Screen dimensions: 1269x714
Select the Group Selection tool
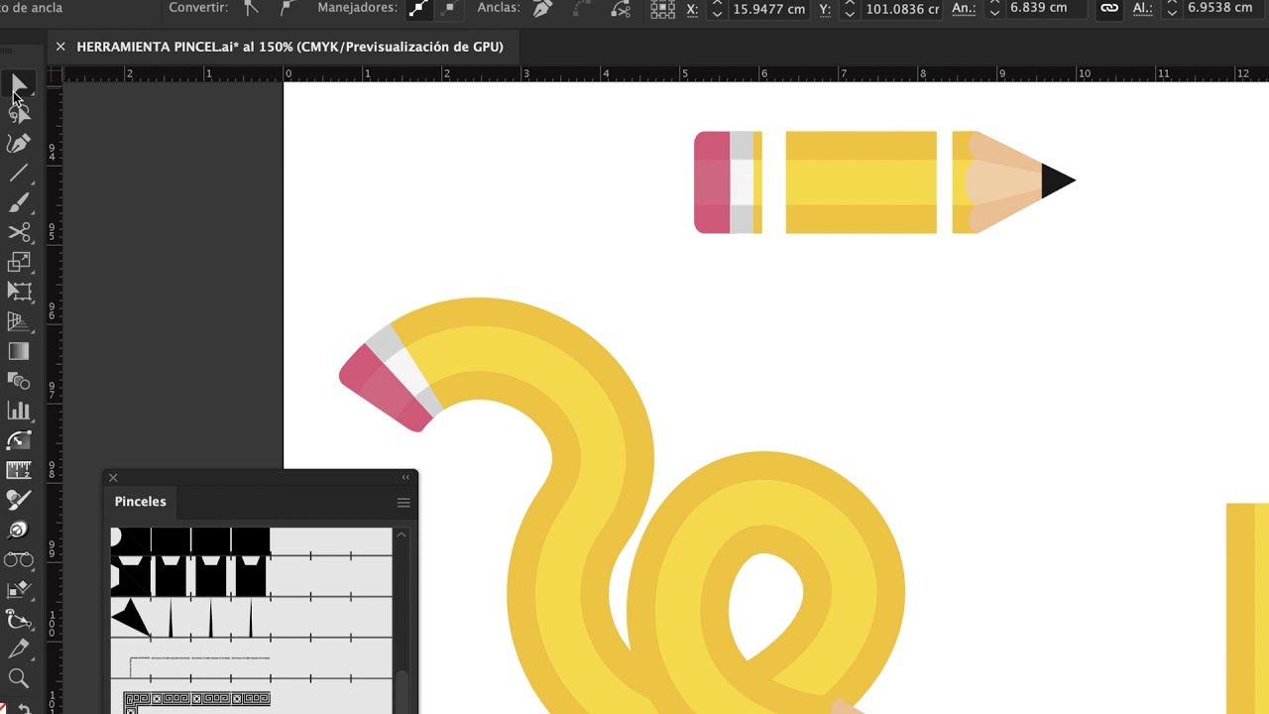[x=18, y=115]
